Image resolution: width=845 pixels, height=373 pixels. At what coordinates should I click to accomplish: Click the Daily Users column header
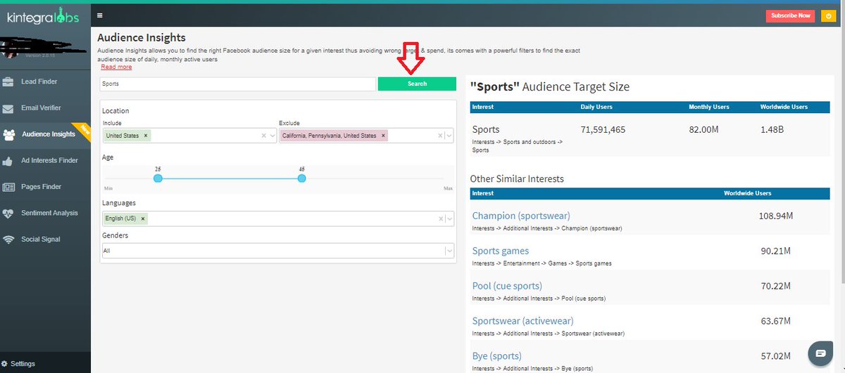596,107
